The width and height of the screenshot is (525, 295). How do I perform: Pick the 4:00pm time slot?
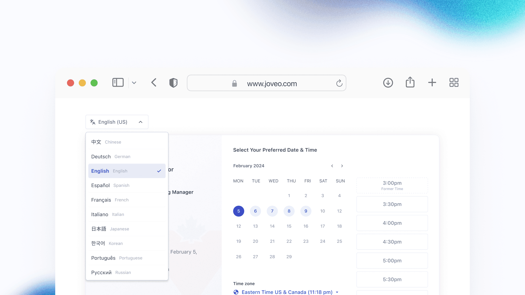pos(392,223)
